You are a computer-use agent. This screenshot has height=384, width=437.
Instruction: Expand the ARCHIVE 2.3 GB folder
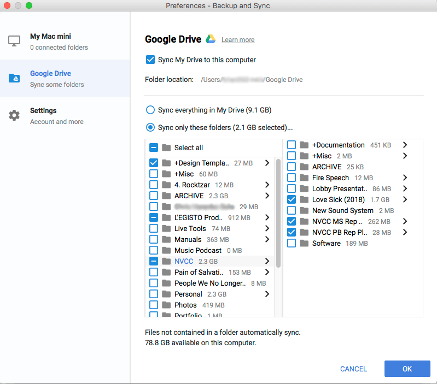[267, 196]
